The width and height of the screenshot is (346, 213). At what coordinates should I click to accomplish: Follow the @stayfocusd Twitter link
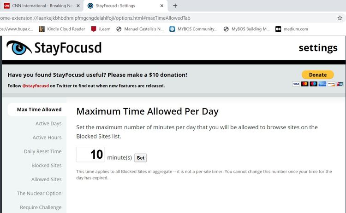36,86
